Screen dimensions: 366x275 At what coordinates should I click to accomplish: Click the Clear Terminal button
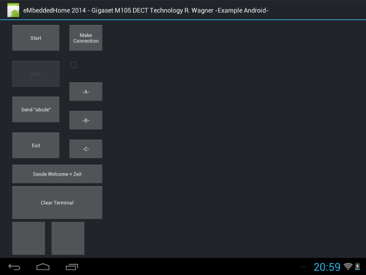tap(57, 203)
